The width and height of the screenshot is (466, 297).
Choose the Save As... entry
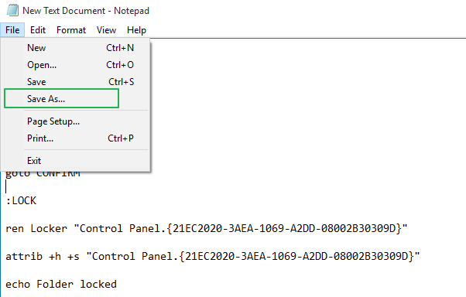[x=61, y=98]
